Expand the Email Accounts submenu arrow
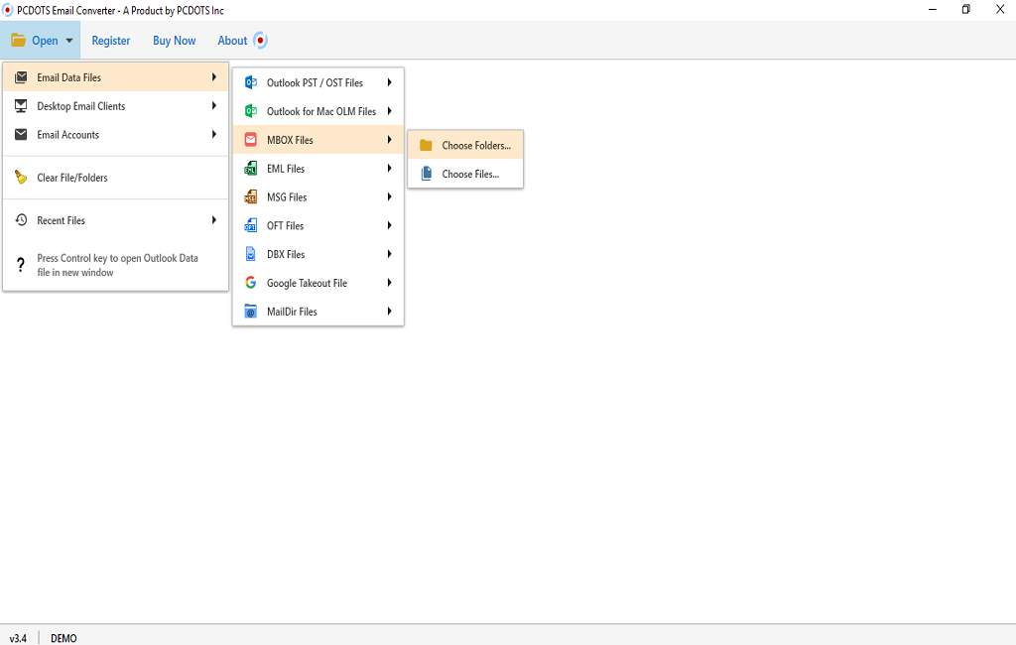Viewport: 1016px width, 645px height. coord(214,134)
